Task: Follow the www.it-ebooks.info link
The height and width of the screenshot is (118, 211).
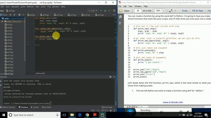Action: click(173, 102)
